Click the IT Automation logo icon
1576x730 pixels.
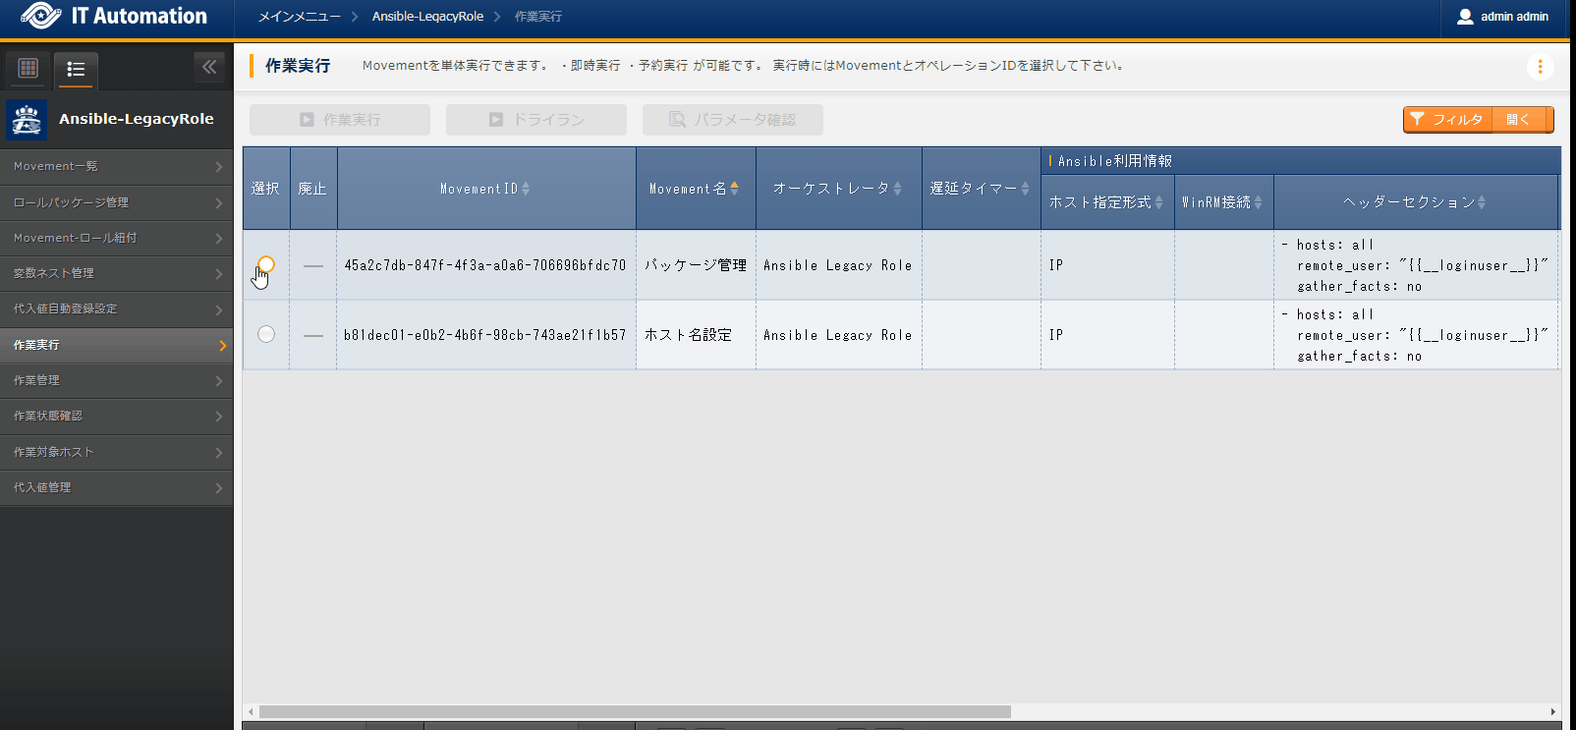tap(40, 16)
